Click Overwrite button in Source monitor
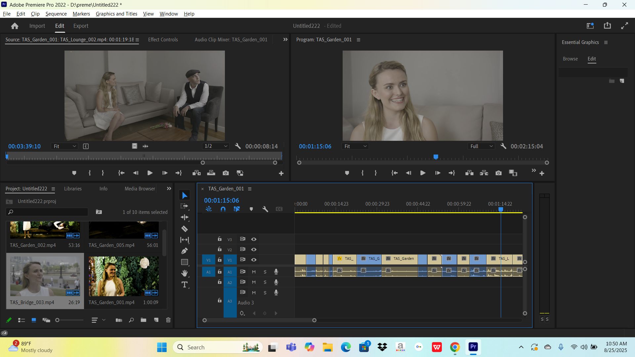Viewport: 635px width, 357px height. (x=211, y=173)
